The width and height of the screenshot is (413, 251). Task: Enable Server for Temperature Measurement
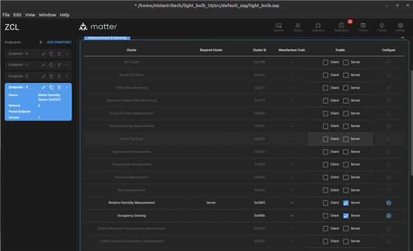pyautogui.click(x=346, y=164)
